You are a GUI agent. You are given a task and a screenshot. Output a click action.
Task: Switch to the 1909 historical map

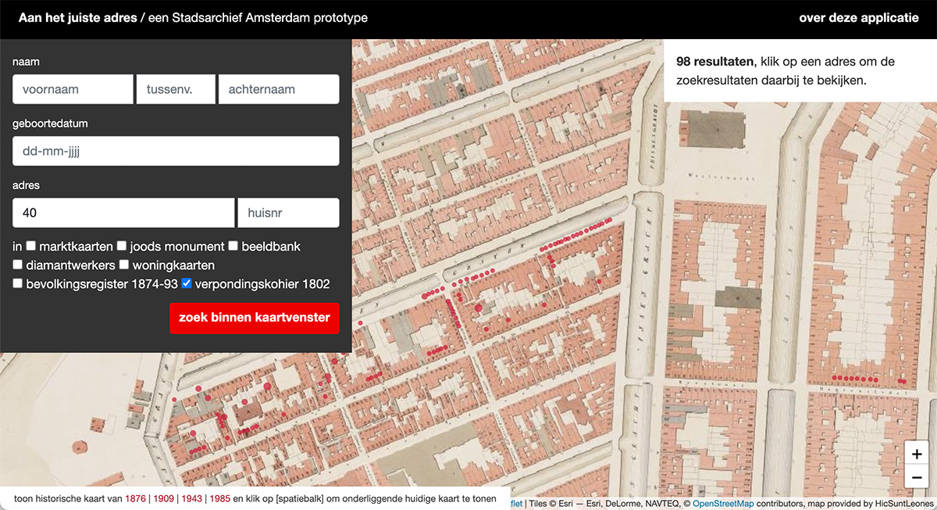click(x=164, y=498)
